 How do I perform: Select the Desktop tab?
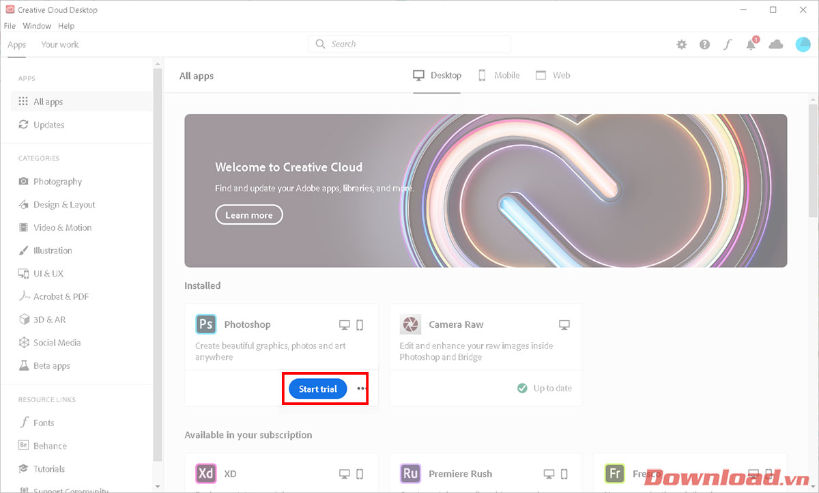(437, 76)
